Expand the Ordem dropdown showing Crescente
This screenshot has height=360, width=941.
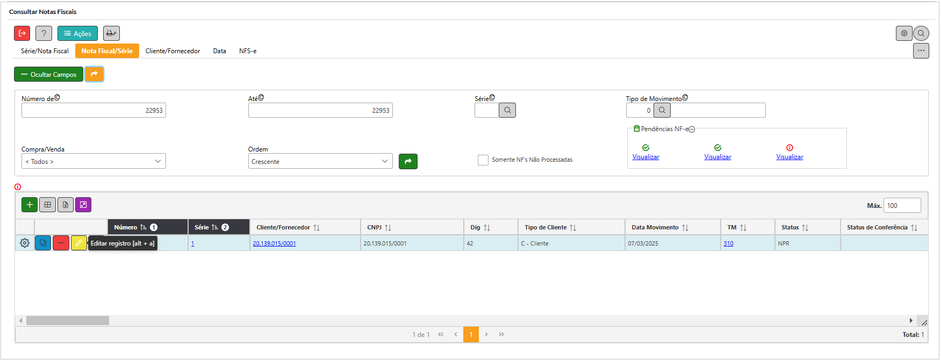pyautogui.click(x=320, y=161)
